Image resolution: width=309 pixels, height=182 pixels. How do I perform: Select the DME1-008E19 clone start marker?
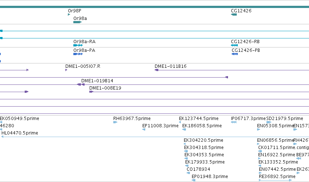[91, 92]
